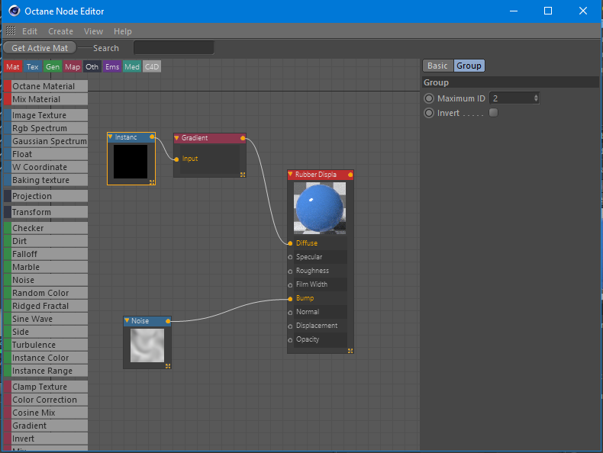Toggle the Tex node filter

point(33,67)
